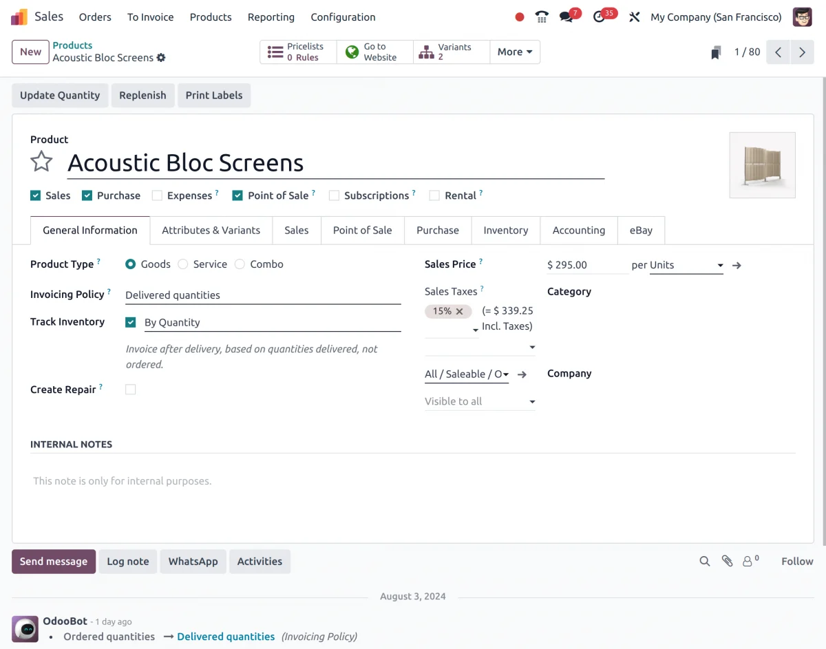Expand the More actions dropdown
The image size is (826, 649).
click(x=515, y=52)
